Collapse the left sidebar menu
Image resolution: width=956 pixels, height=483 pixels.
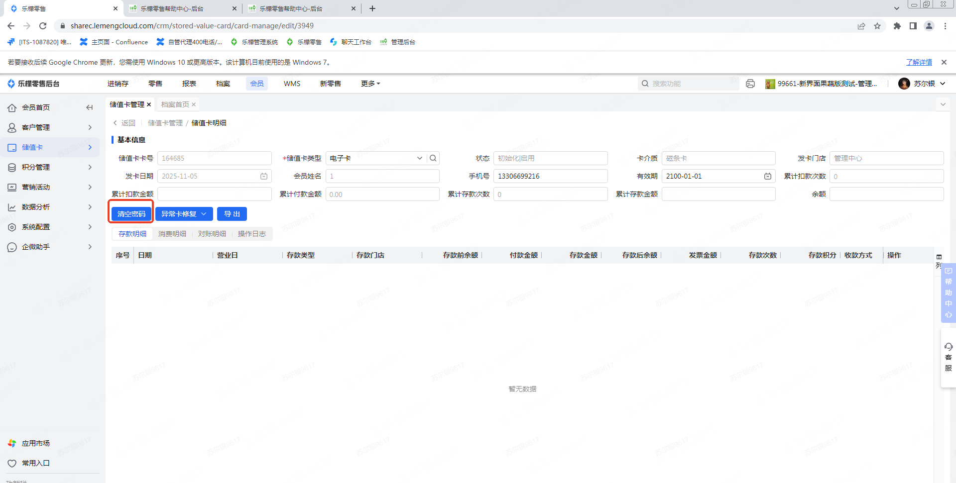[90, 107]
